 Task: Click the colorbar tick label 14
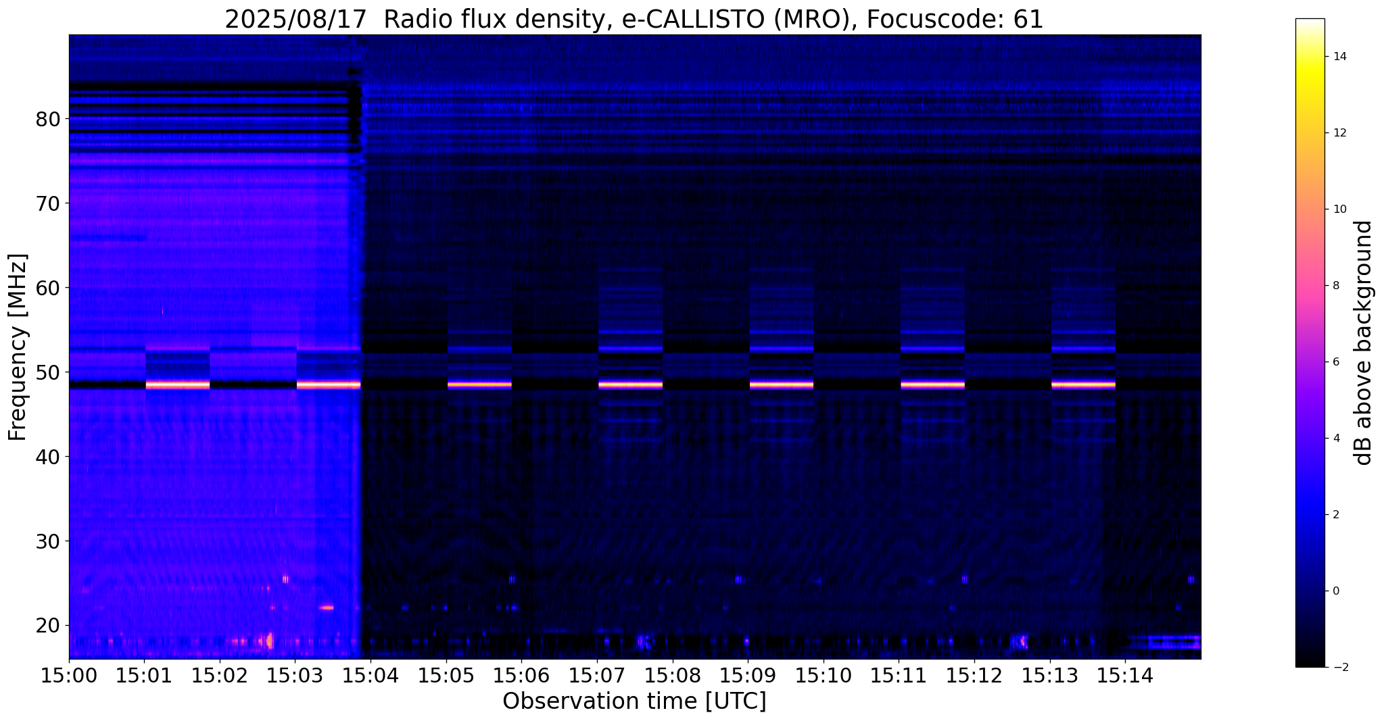click(1339, 57)
